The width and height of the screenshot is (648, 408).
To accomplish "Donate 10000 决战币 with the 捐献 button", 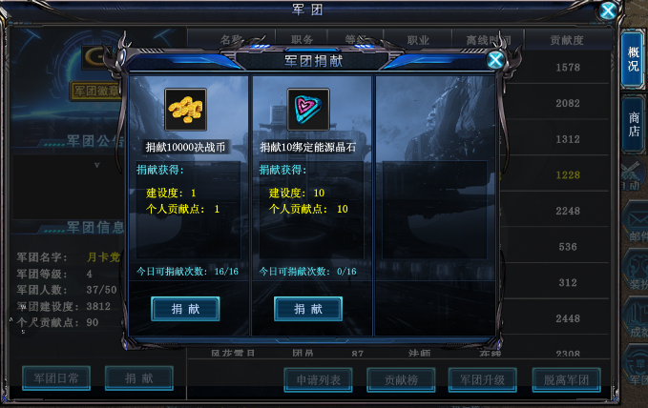I will pyautogui.click(x=185, y=309).
